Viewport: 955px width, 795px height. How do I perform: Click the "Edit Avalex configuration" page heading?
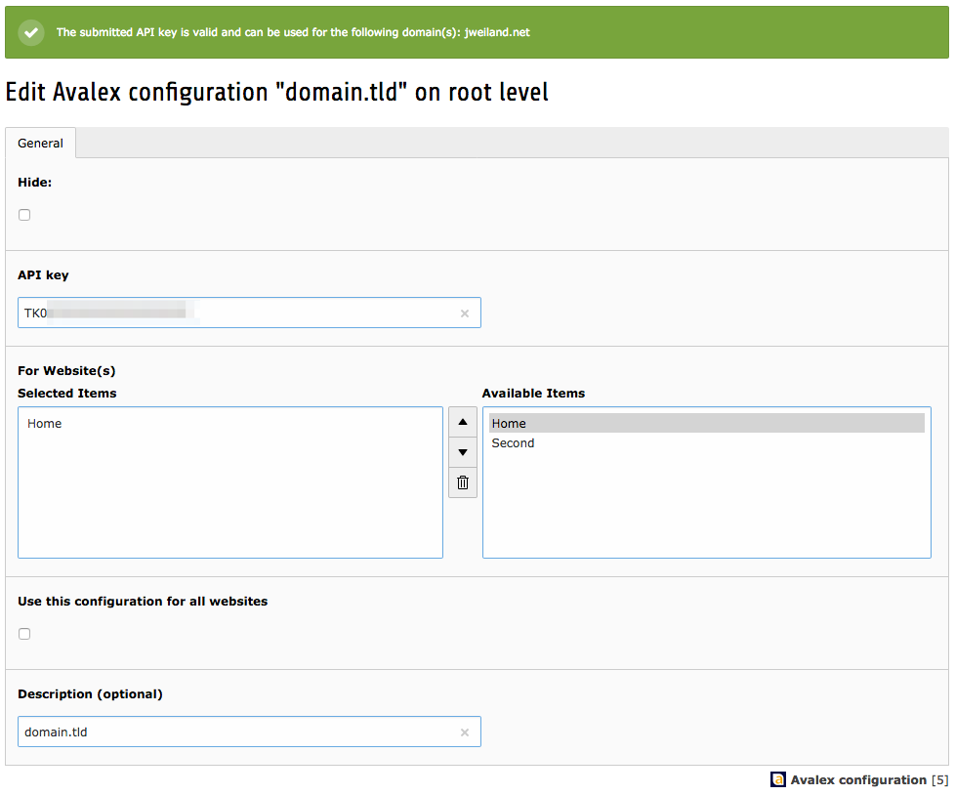pos(276,92)
